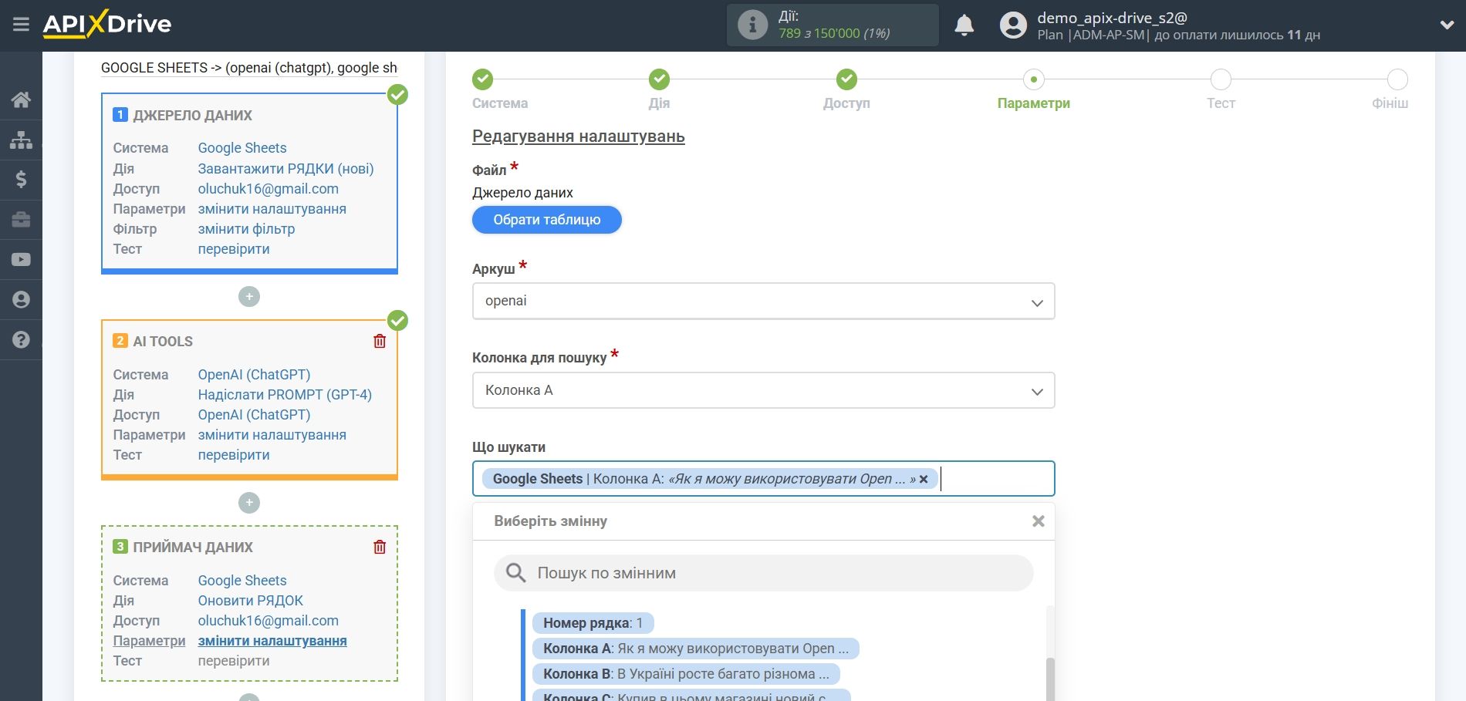Open Надіслати PROMPT (GPT-4) link
The height and width of the screenshot is (701, 1466).
tap(285, 395)
